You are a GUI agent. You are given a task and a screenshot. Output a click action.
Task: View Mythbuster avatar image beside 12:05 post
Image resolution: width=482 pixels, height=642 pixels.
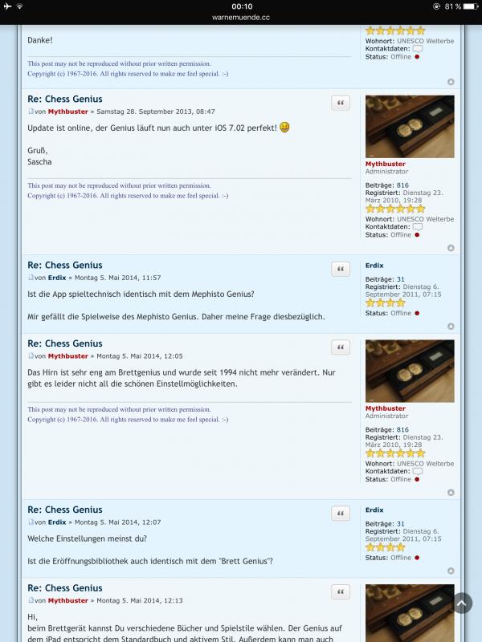410,371
